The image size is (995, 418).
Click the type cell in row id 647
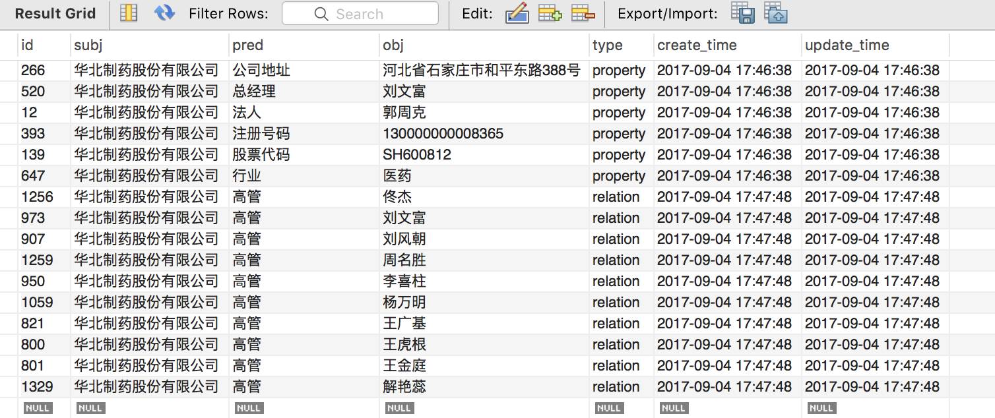[x=621, y=176]
